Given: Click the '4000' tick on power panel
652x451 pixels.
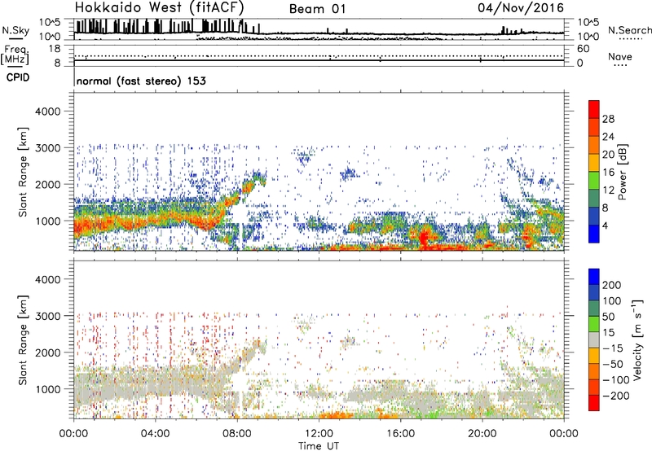Looking at the screenshot, I should (x=48, y=112).
